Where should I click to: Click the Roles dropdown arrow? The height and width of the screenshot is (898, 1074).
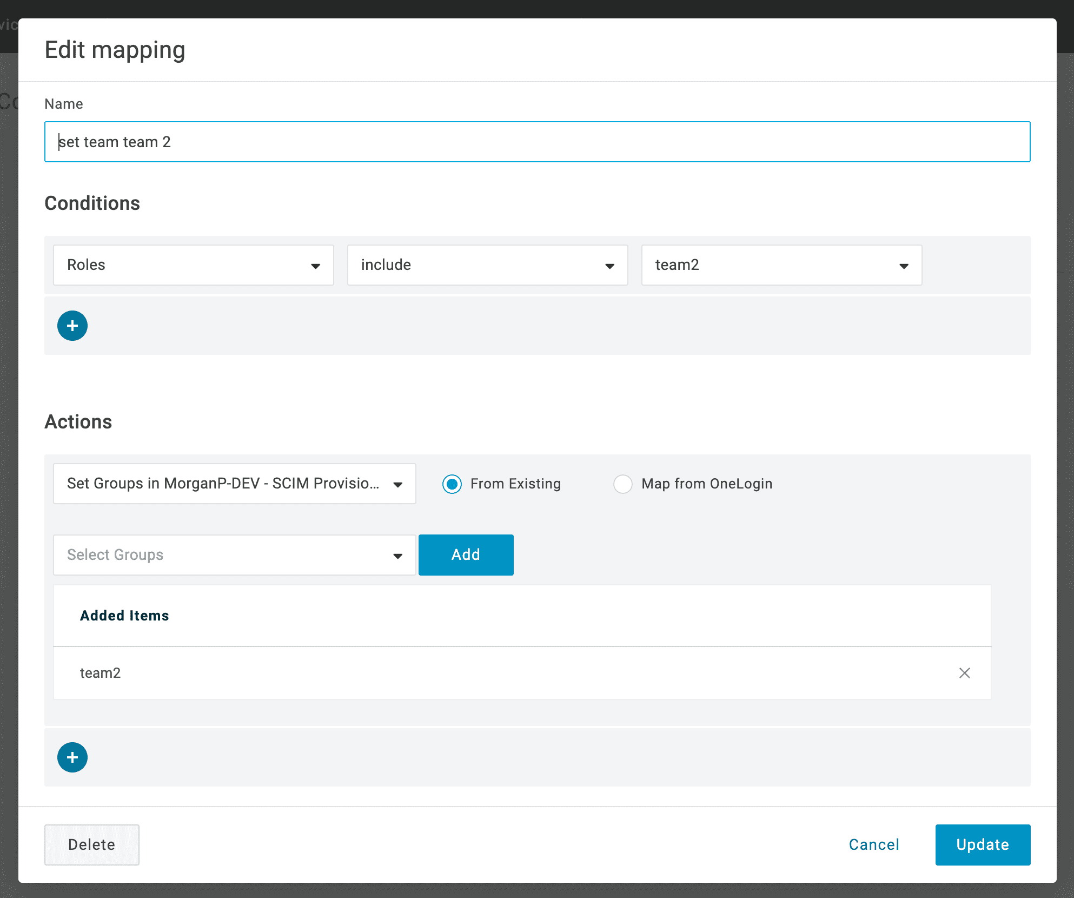tap(316, 266)
